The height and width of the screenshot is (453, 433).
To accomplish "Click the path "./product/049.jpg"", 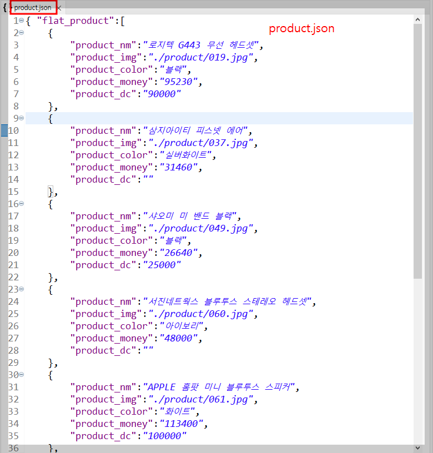I will point(201,228).
